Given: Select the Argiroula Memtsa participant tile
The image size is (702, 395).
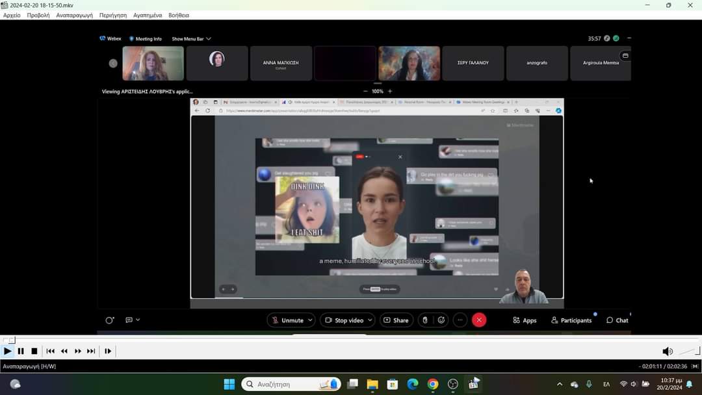Looking at the screenshot, I should (601, 63).
